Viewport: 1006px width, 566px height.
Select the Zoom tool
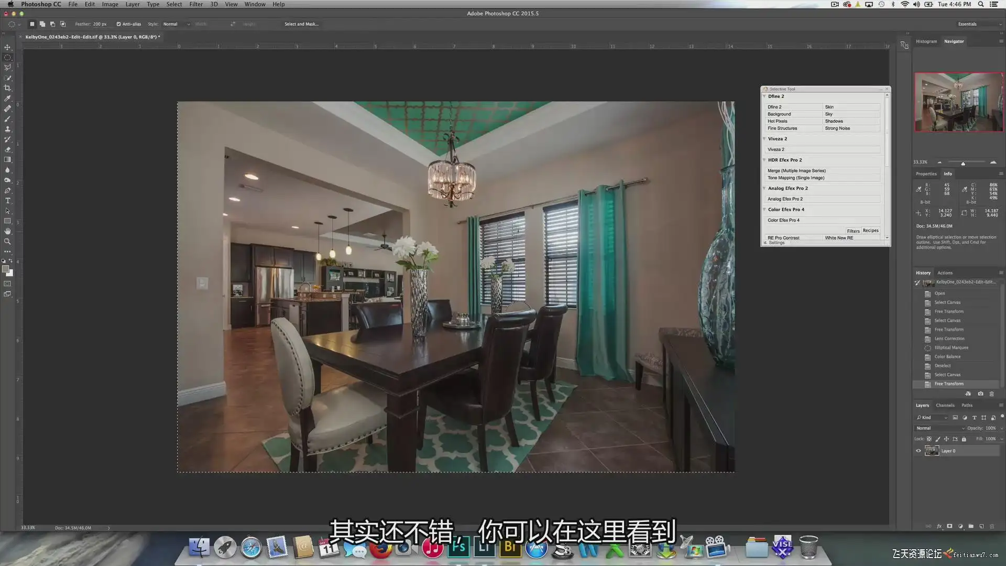(x=7, y=242)
